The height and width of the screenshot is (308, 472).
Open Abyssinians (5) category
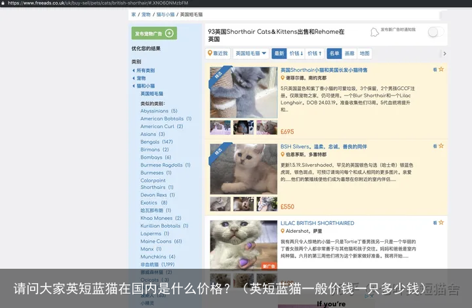(x=159, y=111)
